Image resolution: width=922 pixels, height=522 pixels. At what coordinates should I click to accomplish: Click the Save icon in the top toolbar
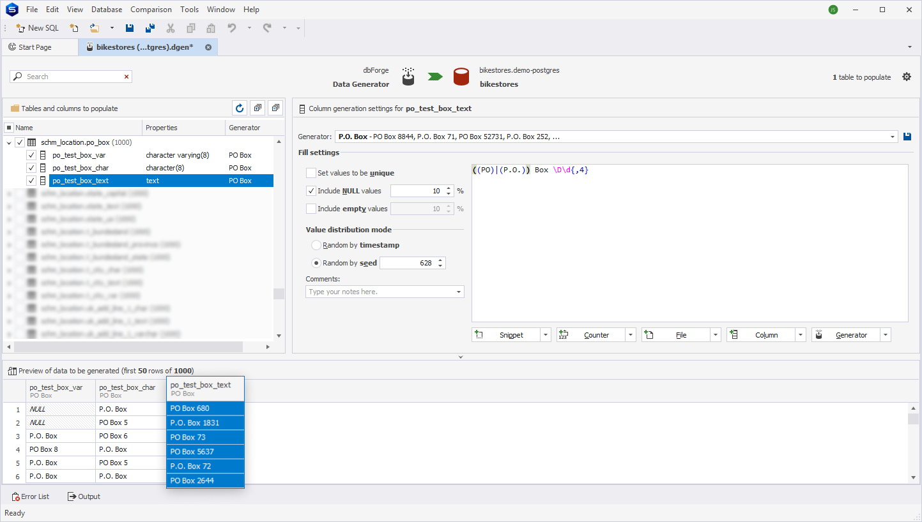click(x=130, y=28)
